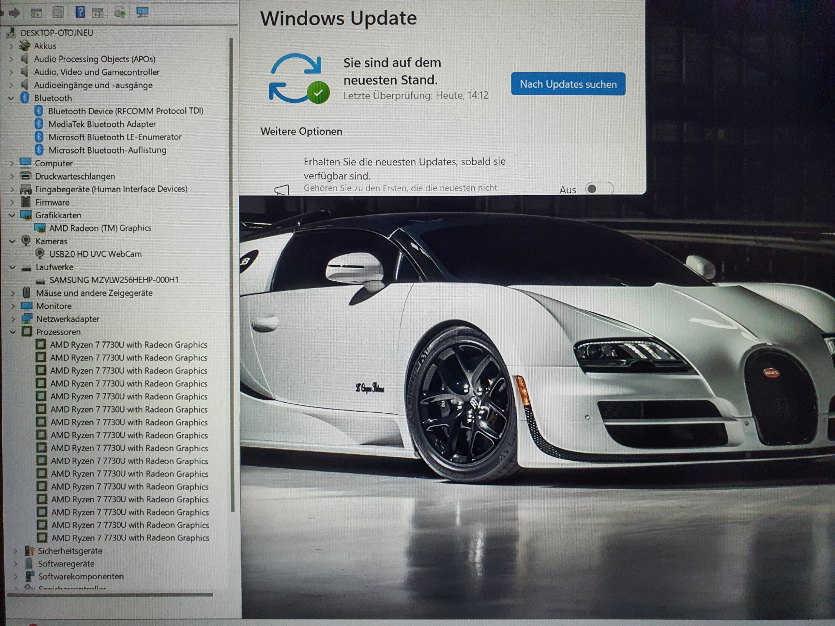Click the horizontal scrollbar below device tree
This screenshot has height=626, width=835.
tap(110, 595)
